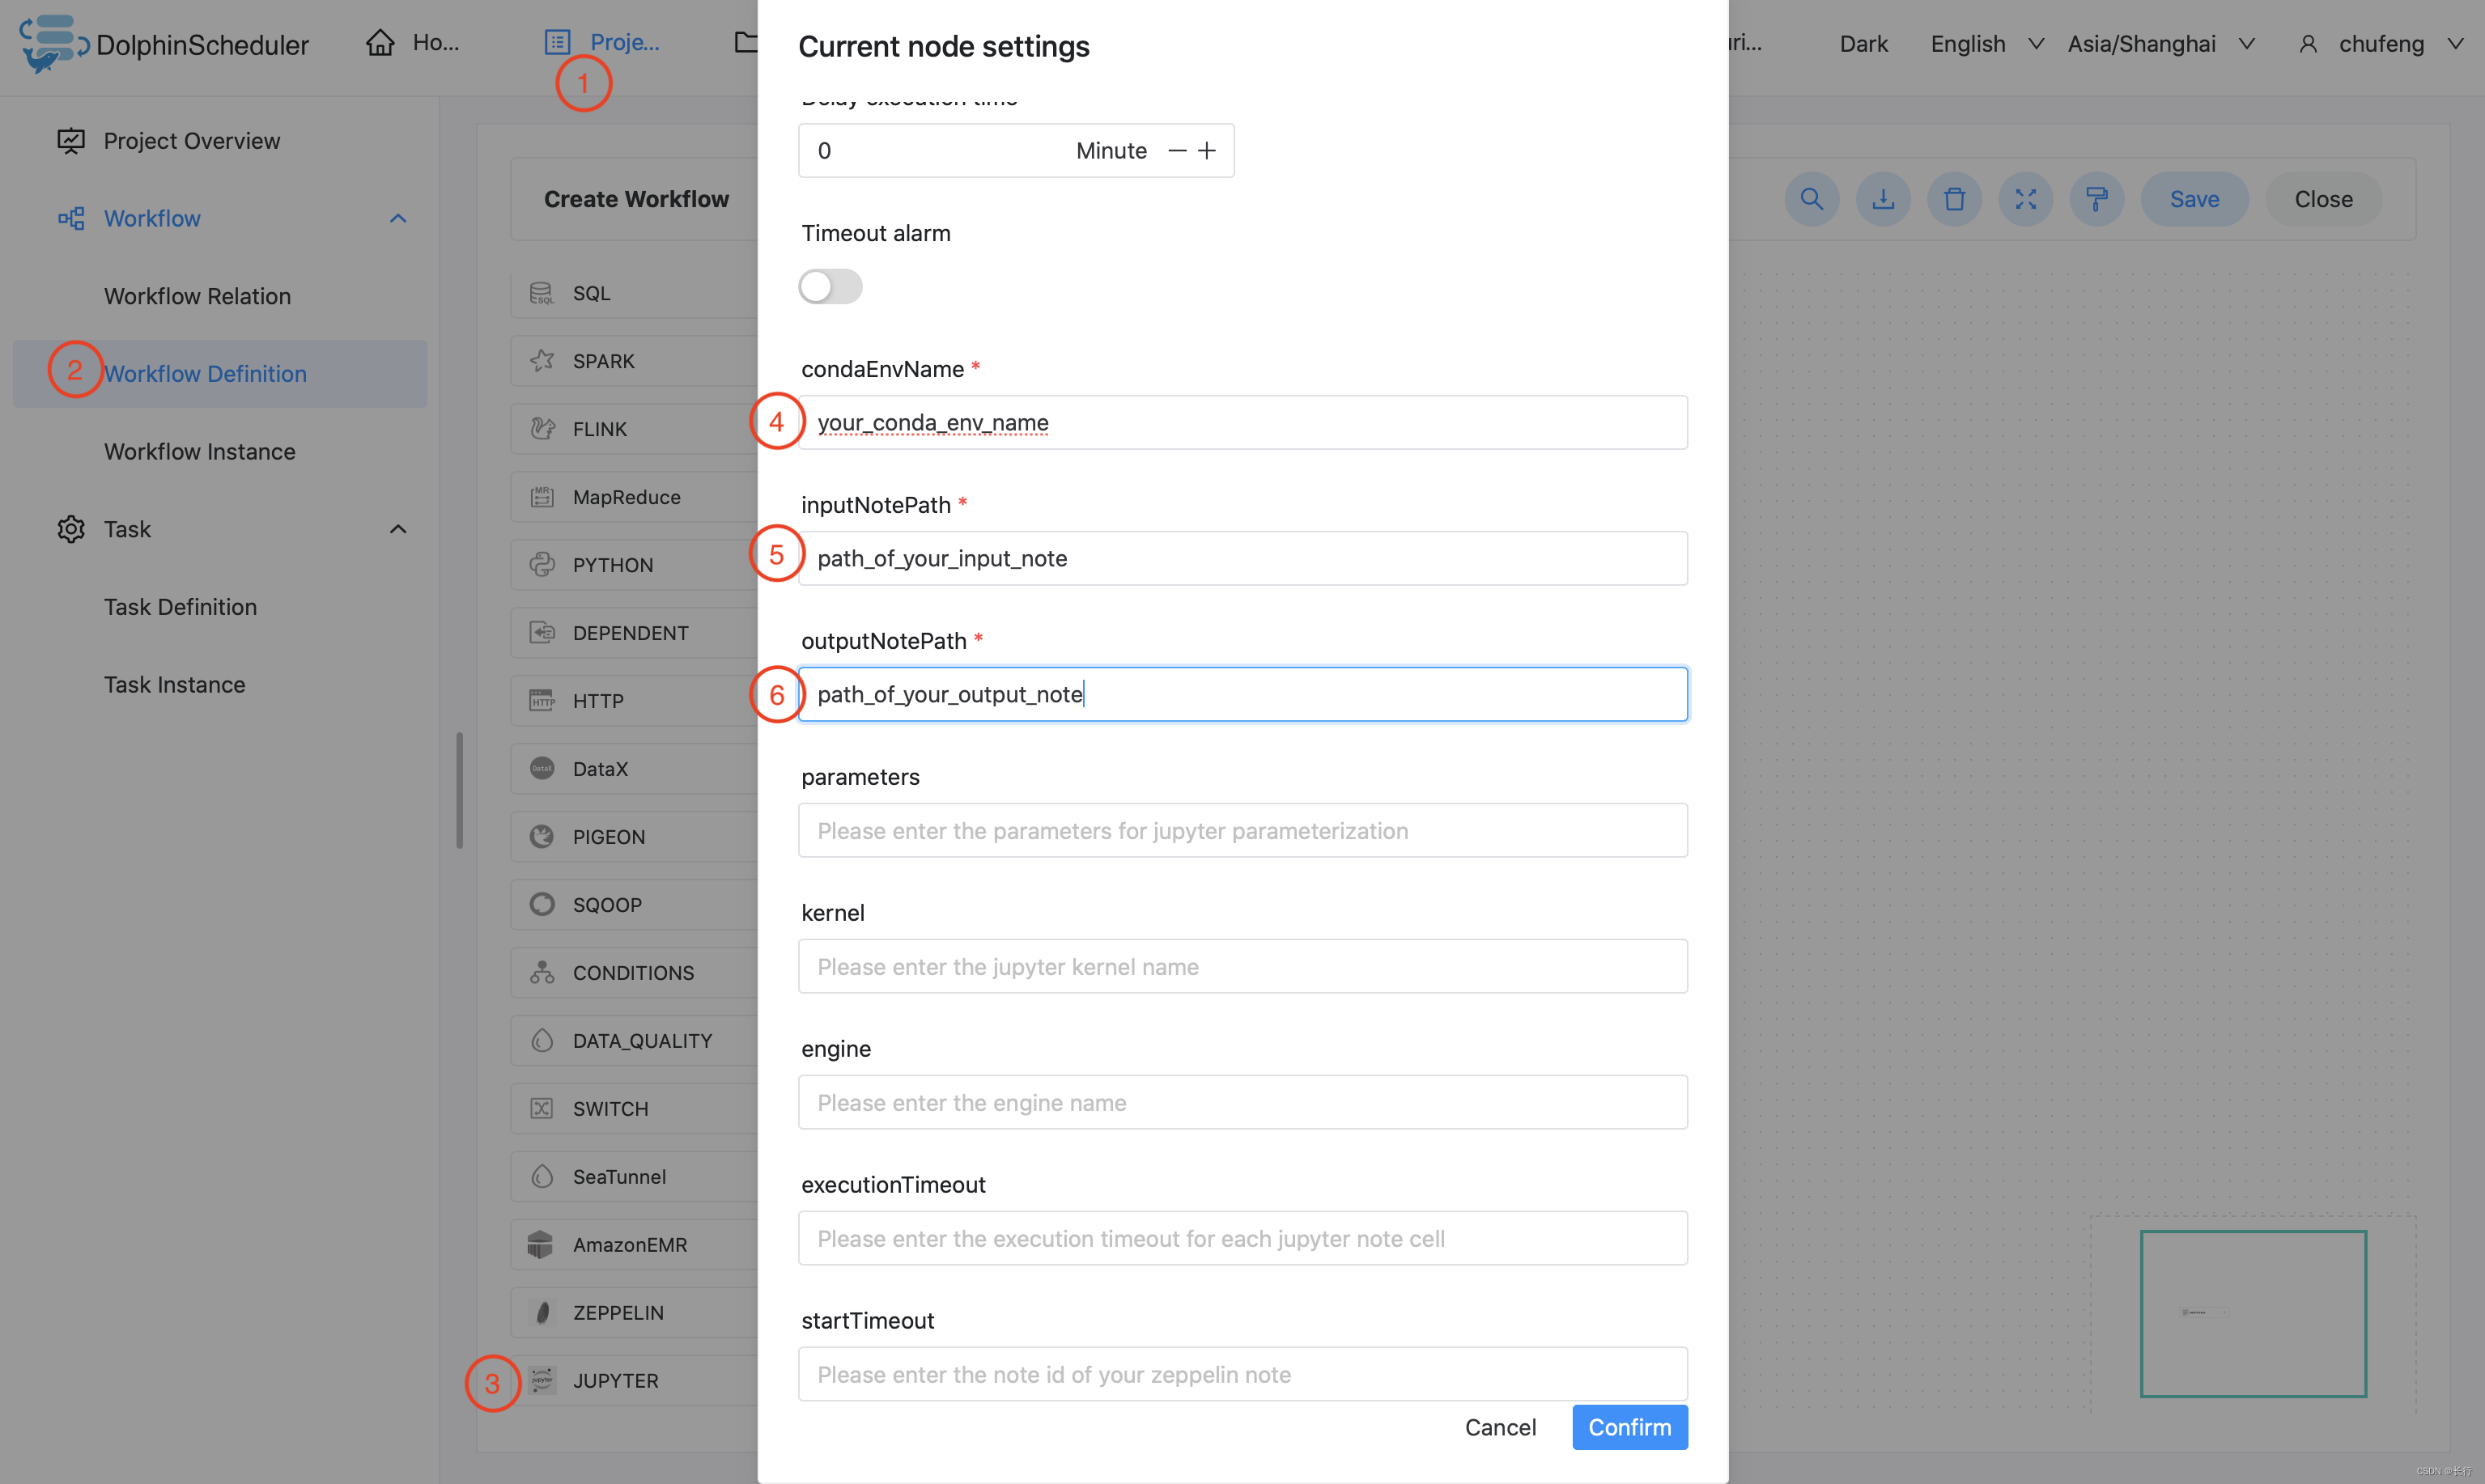Click the SQL task type icon

[539, 291]
